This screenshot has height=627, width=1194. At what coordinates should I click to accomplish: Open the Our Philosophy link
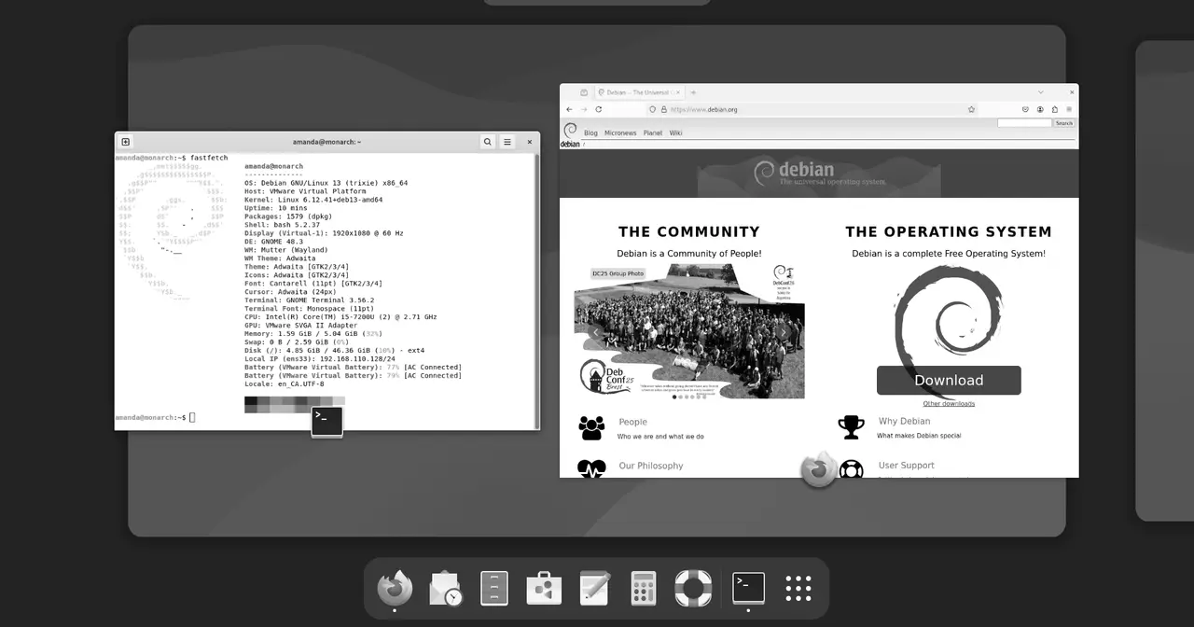point(651,466)
